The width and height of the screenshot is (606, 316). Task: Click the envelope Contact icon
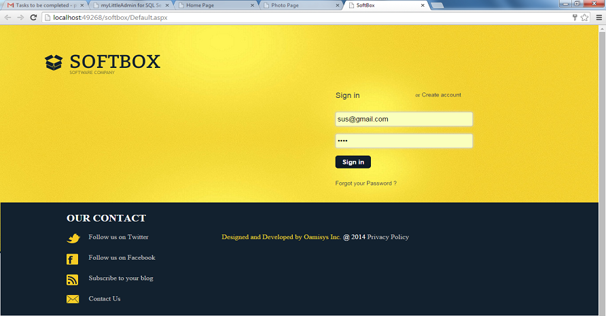(x=73, y=299)
